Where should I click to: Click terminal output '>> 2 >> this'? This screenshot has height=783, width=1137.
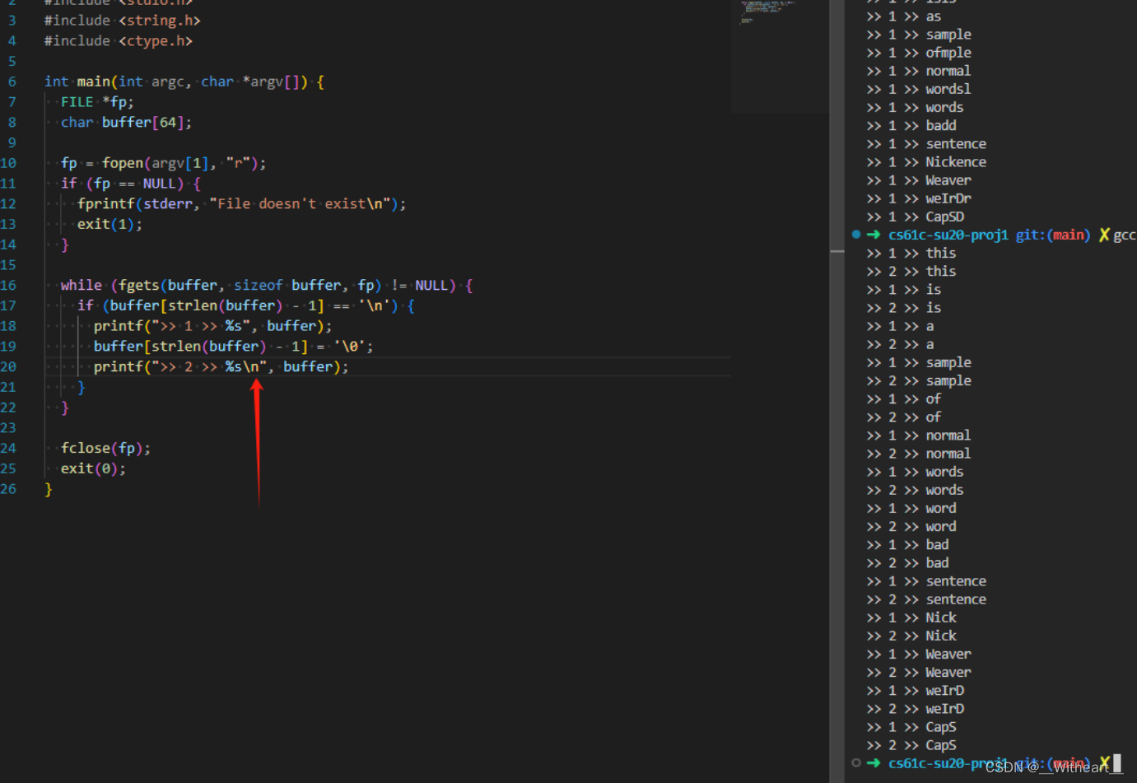(x=911, y=271)
